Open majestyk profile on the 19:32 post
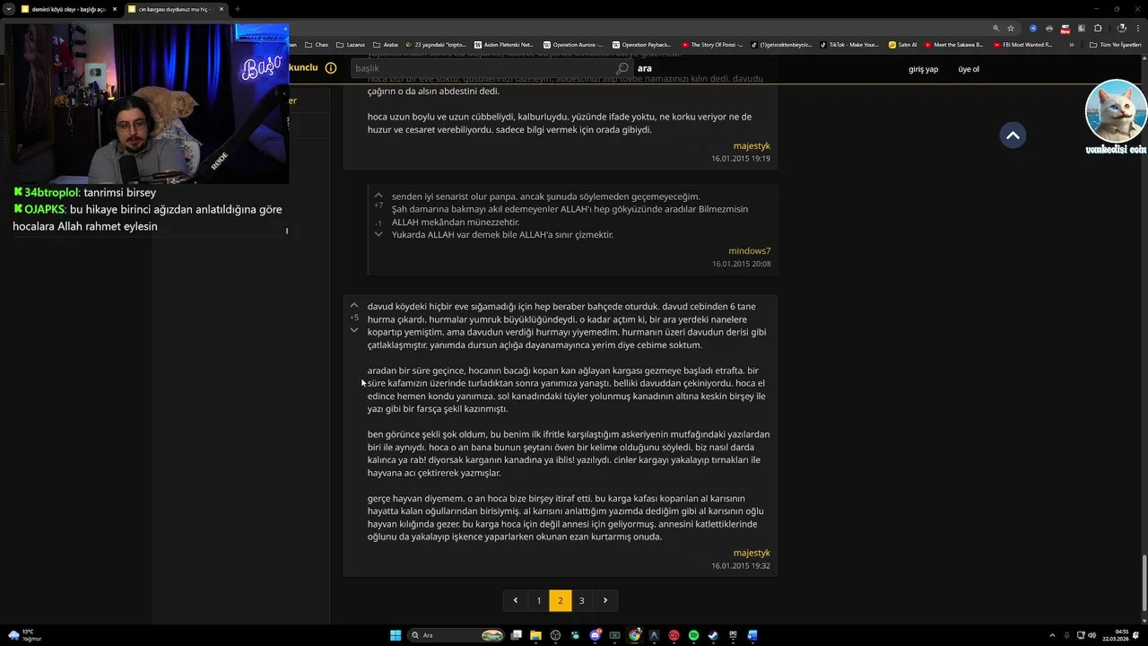1148x646 pixels. coord(752,553)
